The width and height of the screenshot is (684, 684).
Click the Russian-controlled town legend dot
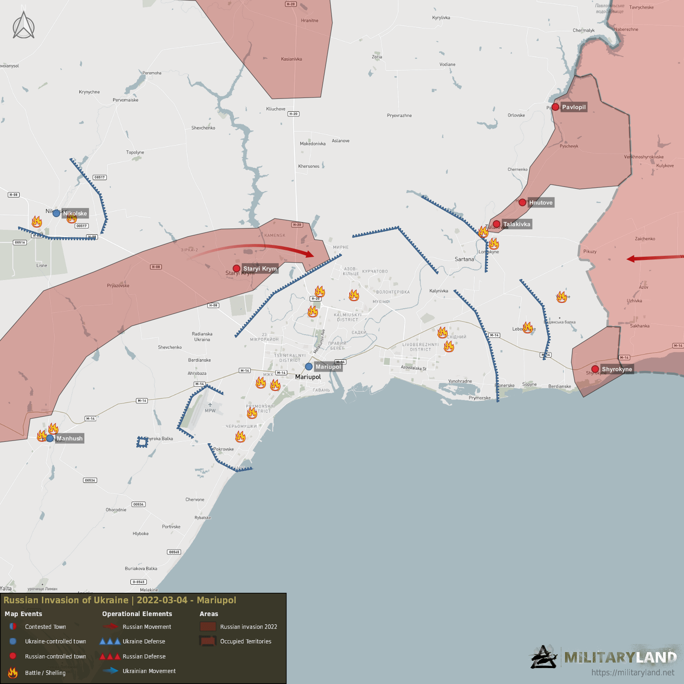13,656
